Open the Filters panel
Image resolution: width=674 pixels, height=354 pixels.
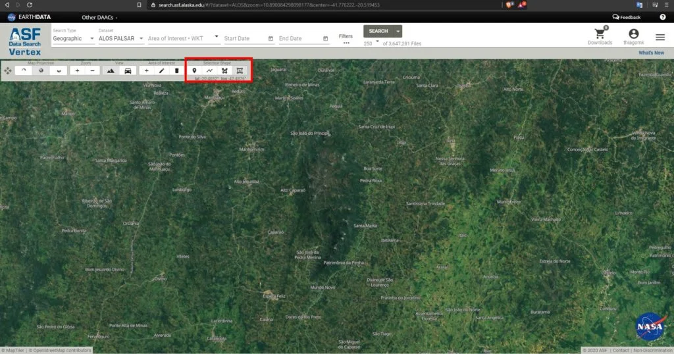pos(346,39)
